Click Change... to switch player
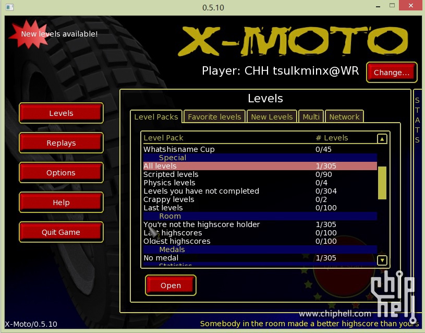This screenshot has height=333, width=425. click(x=392, y=73)
